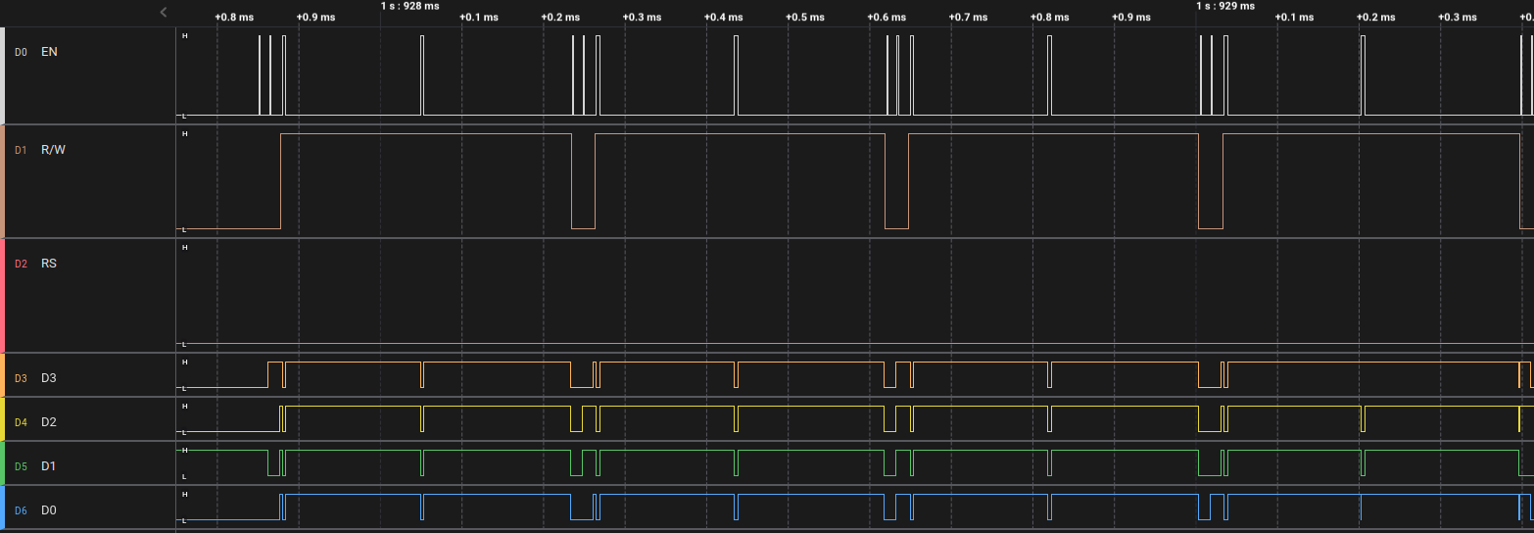This screenshot has width=1534, height=533.
Task: Click the first rising edge of the R/W waveform
Action: pyautogui.click(x=281, y=181)
